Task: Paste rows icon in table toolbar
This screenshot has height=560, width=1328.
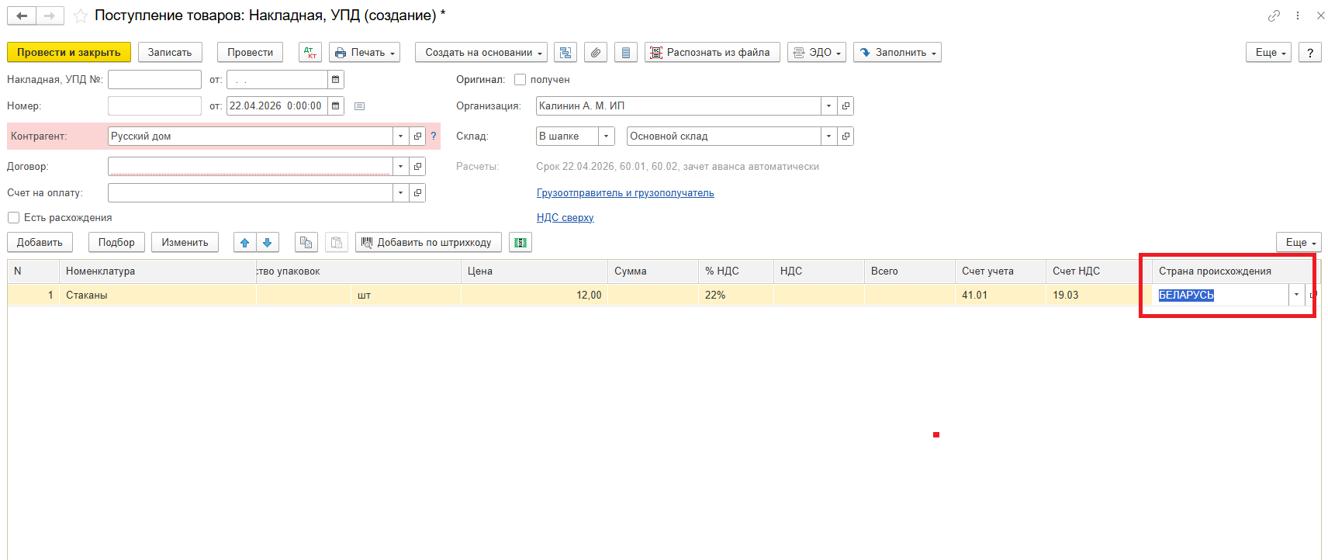Action: [x=336, y=242]
